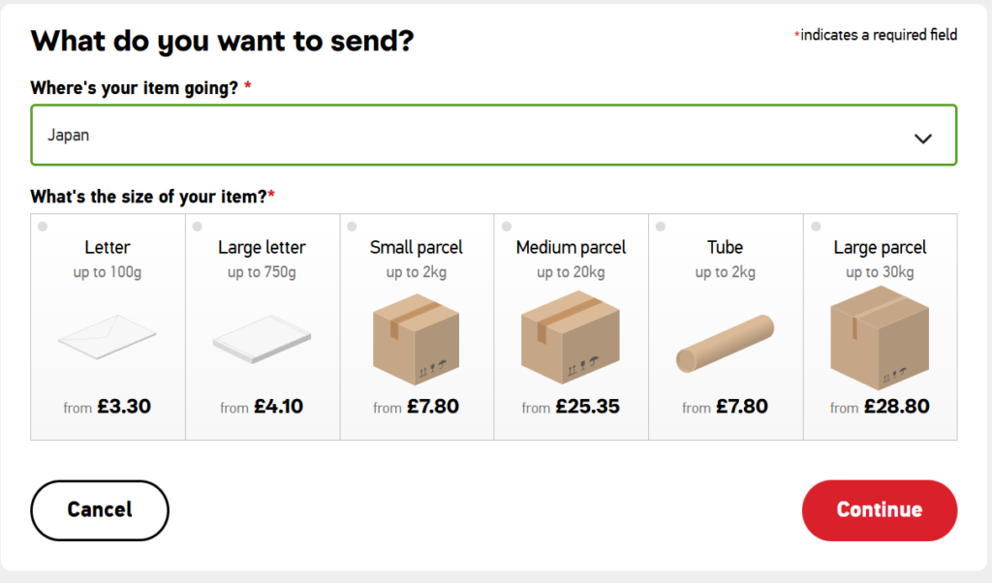
Task: Click the cardboard Tube icon
Action: pos(725,344)
